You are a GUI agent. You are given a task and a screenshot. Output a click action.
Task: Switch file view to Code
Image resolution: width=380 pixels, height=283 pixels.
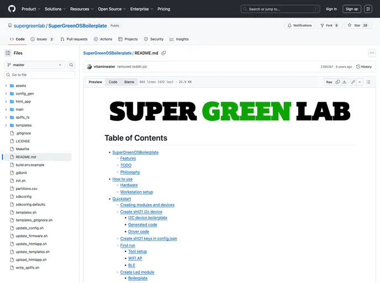(x=113, y=82)
